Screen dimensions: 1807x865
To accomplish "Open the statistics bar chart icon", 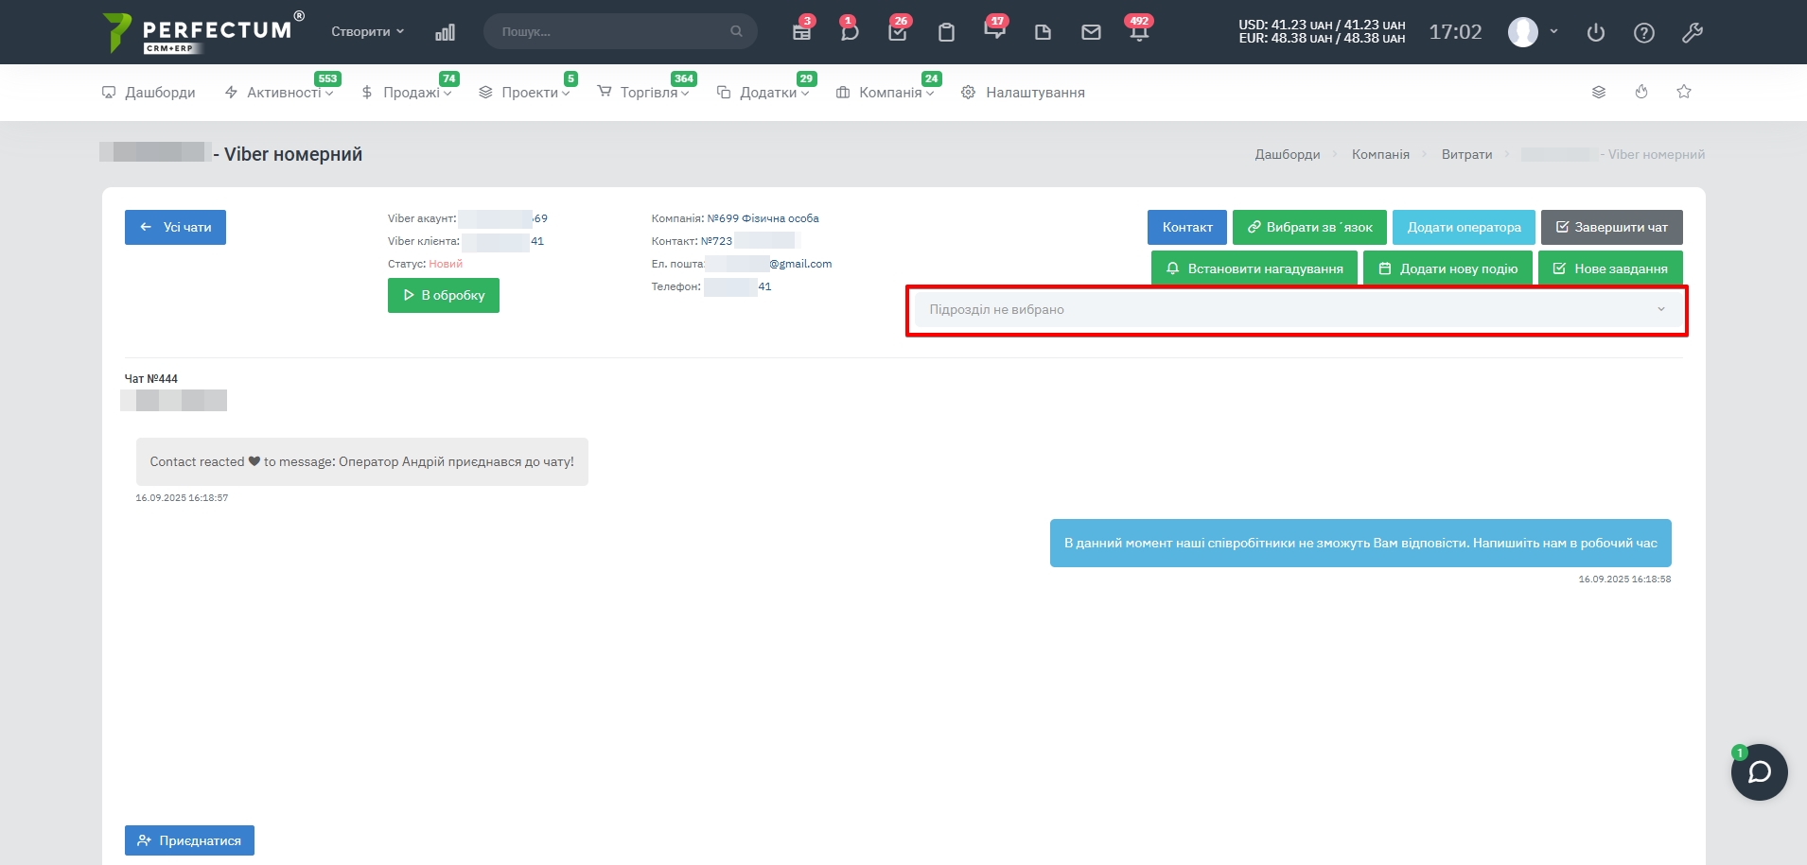I will [445, 32].
